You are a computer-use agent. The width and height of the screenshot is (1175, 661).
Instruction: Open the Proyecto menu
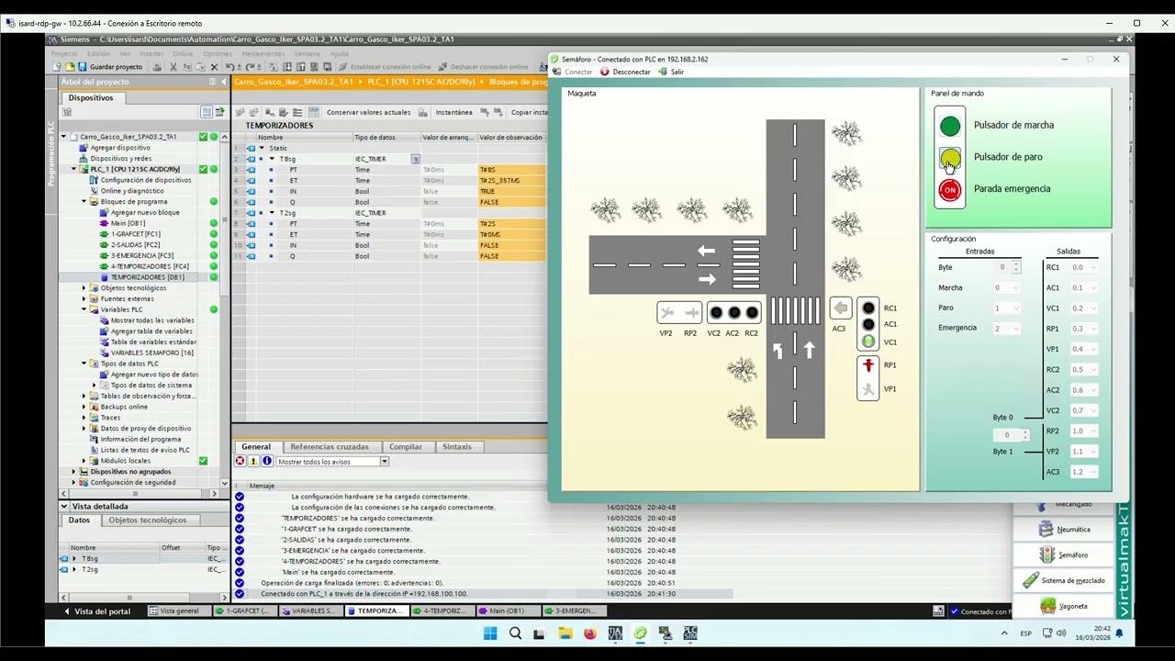click(x=64, y=54)
